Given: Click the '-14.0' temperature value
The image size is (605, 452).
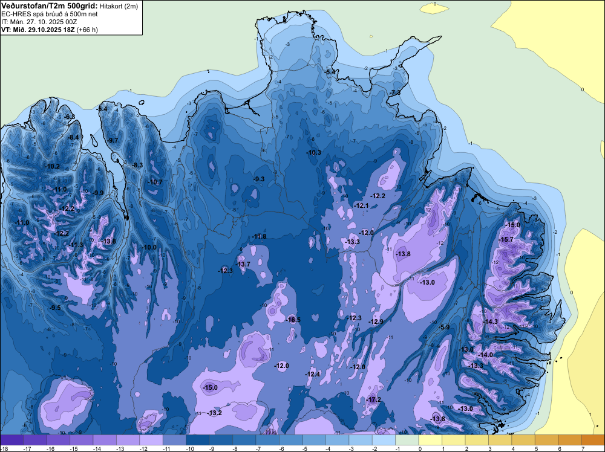Looking at the screenshot, I should (485, 355).
